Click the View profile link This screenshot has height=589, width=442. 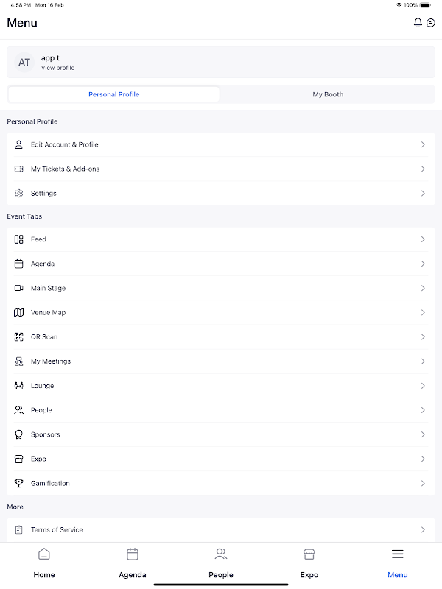click(x=58, y=68)
